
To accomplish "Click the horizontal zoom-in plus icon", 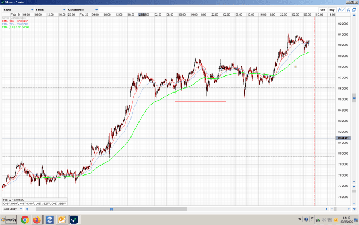I will click(x=349, y=209).
